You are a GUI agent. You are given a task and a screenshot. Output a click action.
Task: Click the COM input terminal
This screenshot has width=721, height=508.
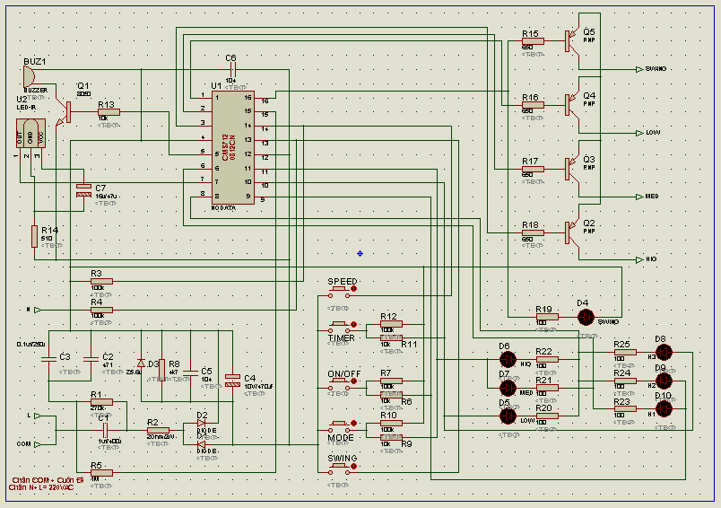38,444
